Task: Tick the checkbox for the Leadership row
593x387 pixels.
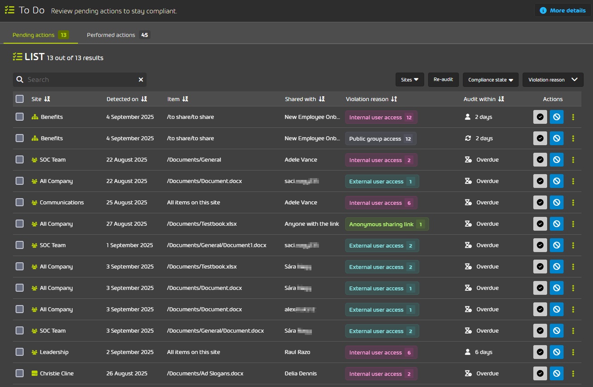Action: [x=20, y=352]
